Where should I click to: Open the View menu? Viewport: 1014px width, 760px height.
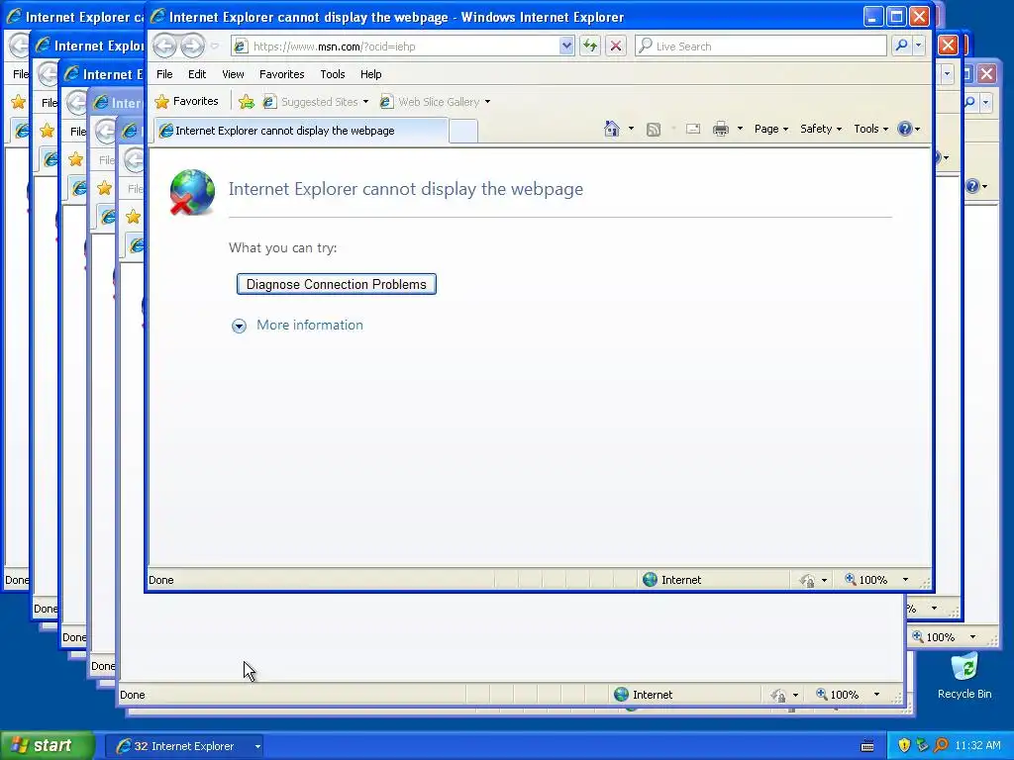(233, 74)
